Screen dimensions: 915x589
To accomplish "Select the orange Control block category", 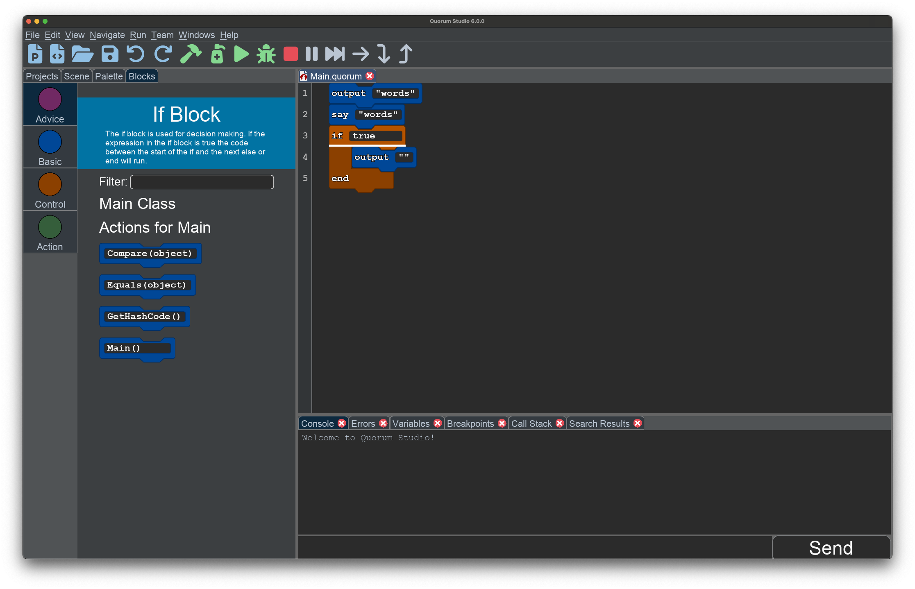I will [50, 190].
